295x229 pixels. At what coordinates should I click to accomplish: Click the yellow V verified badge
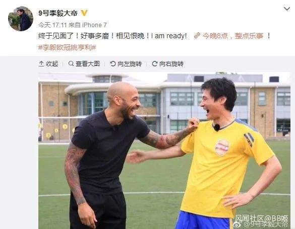(84, 13)
